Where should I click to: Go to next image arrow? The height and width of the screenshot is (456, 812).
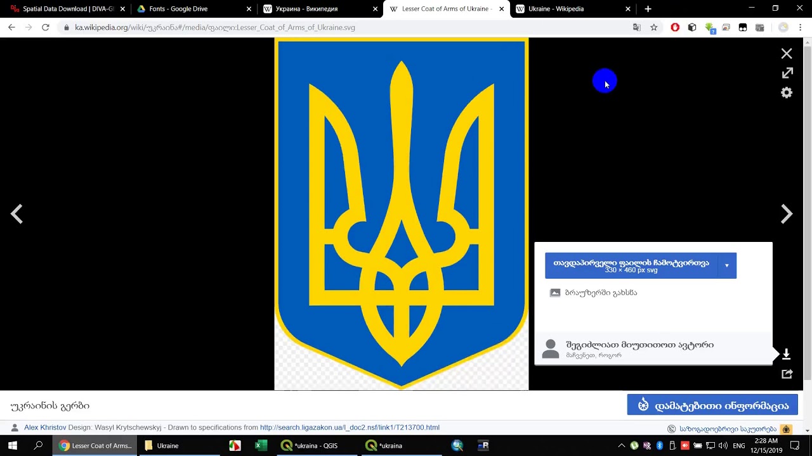(787, 214)
